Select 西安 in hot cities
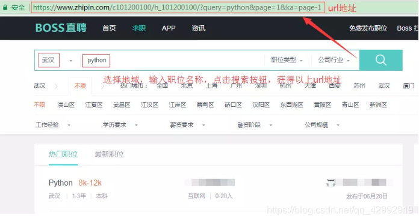Screen dimensions: 419x221 [335, 86]
